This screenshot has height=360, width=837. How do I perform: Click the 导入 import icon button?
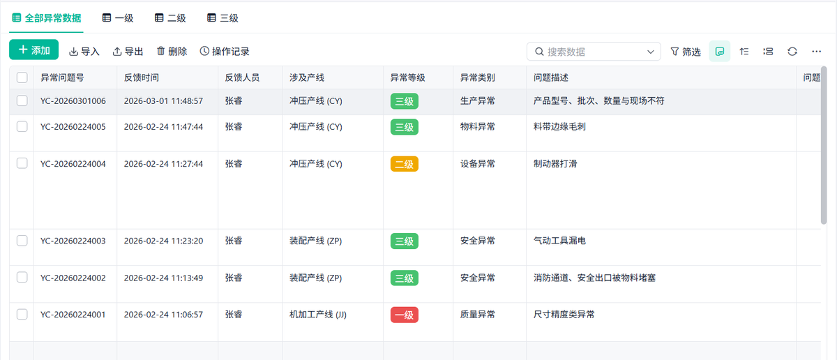coord(84,52)
